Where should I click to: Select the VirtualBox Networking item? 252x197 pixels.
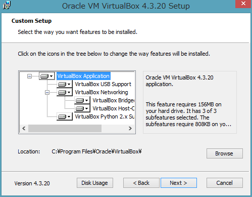(102, 92)
